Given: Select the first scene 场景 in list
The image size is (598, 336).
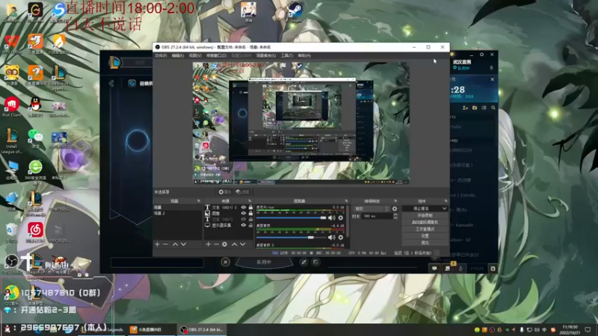Looking at the screenshot, I should point(178,208).
